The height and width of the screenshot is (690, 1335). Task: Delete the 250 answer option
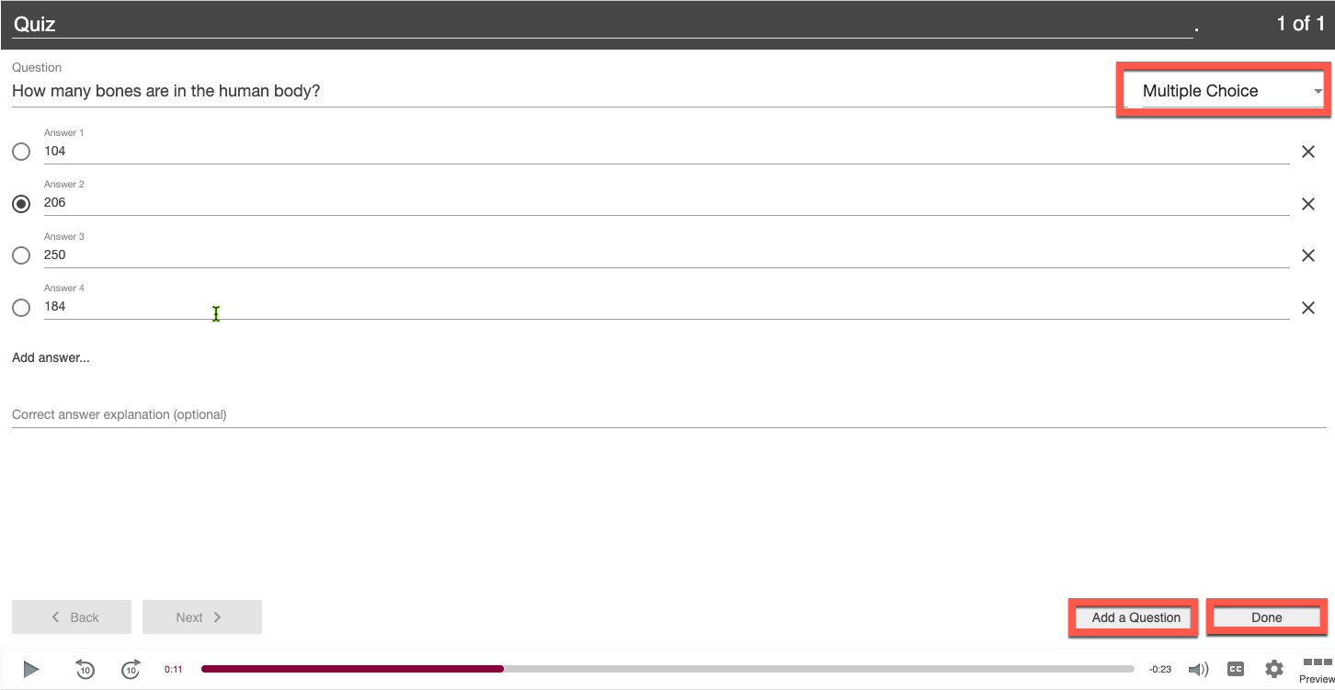tap(1307, 256)
